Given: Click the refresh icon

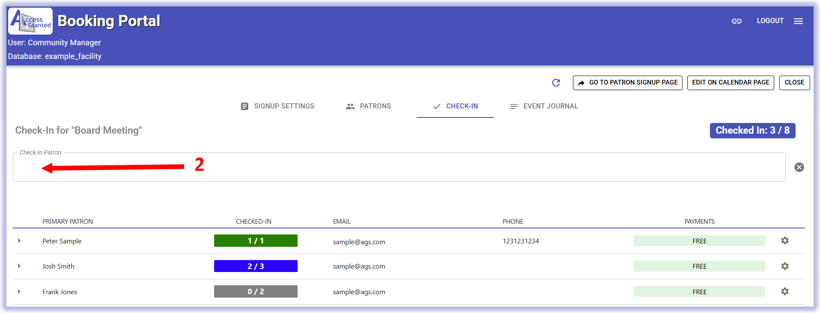Looking at the screenshot, I should pos(556,82).
